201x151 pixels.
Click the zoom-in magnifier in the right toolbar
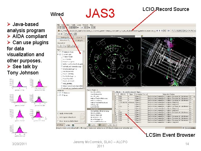pos(173,31)
